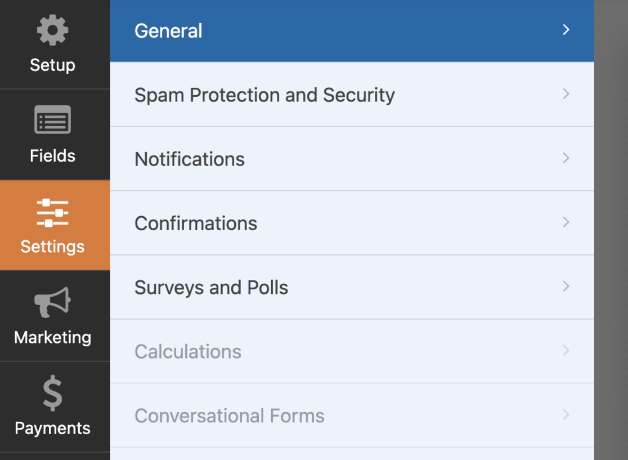
Task: Select the Payments dollar icon
Action: point(52,392)
